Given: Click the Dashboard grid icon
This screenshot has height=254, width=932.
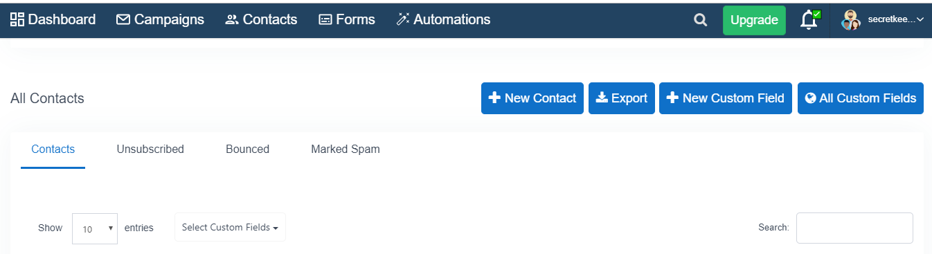Looking at the screenshot, I should (17, 19).
